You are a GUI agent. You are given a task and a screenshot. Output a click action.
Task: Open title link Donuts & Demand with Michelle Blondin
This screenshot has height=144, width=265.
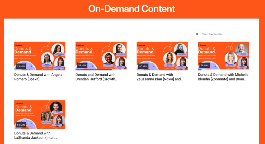tap(223, 77)
